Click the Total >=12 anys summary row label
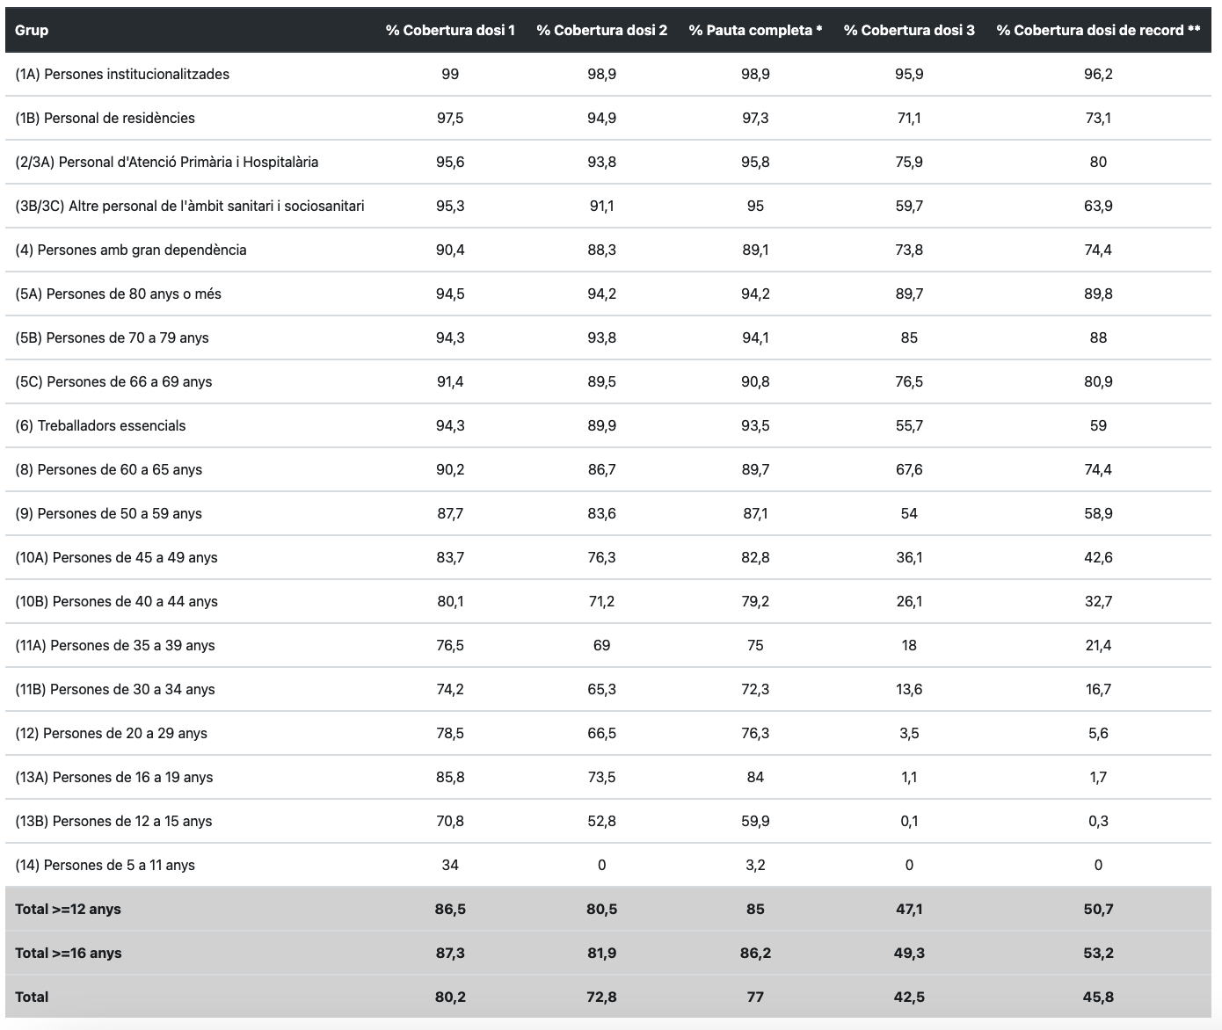 (x=68, y=909)
